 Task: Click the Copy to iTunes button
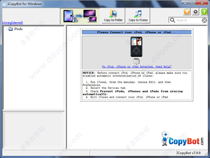tap(138, 16)
